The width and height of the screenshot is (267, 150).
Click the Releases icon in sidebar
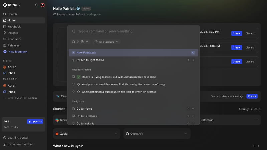[5, 45]
